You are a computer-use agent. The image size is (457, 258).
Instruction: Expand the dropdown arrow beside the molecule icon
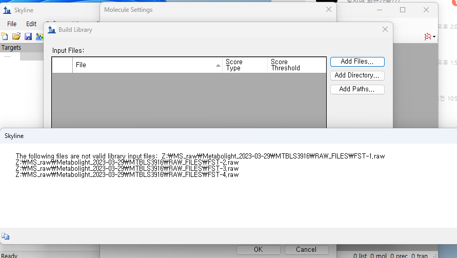pyautogui.click(x=434, y=37)
